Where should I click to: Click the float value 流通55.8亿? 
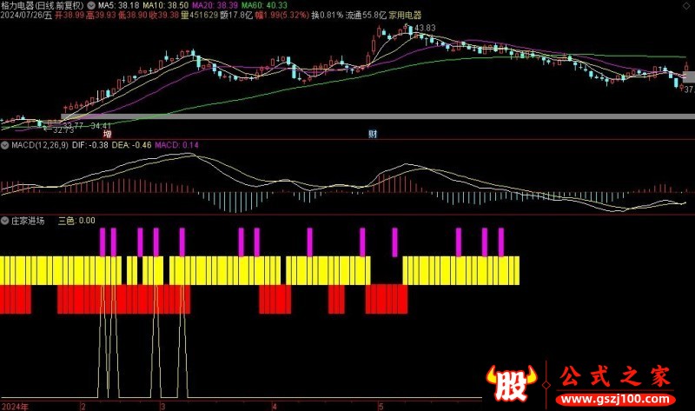366,15
